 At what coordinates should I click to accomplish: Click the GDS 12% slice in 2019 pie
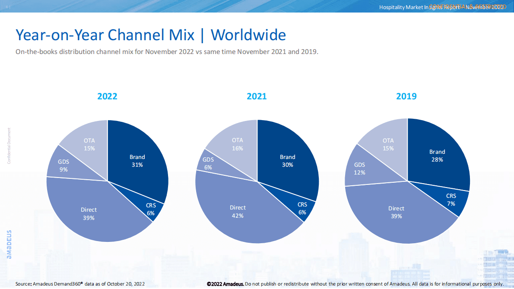pos(359,168)
